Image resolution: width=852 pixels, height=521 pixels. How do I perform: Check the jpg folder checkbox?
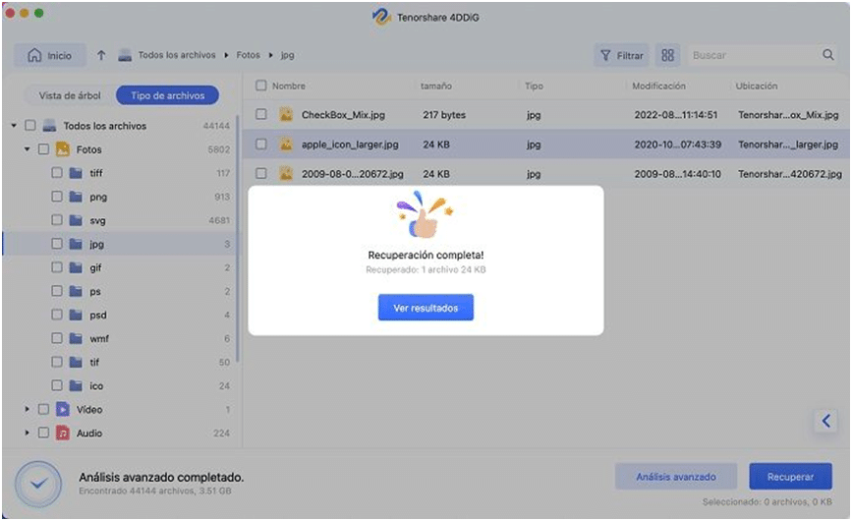(57, 244)
